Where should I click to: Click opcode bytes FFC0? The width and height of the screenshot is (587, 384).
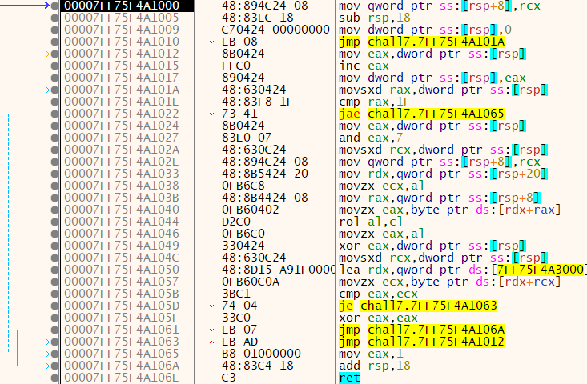pyautogui.click(x=236, y=66)
